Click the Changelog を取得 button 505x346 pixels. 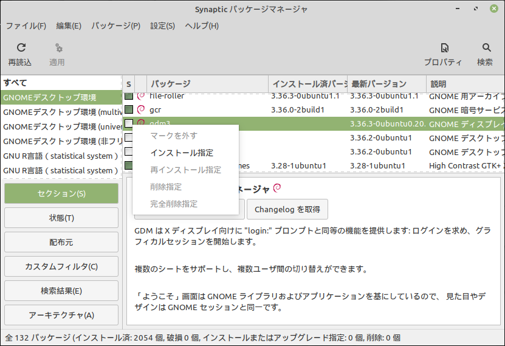(287, 209)
